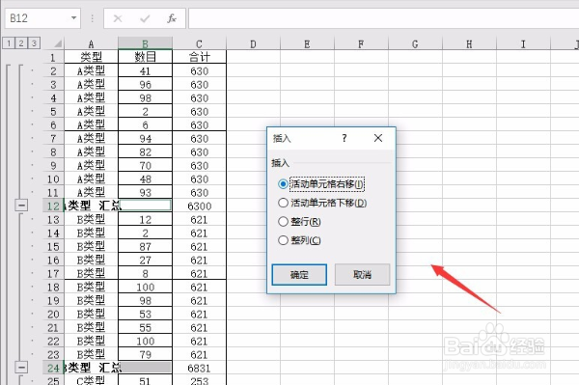Select row 18 header

[x=53, y=287]
